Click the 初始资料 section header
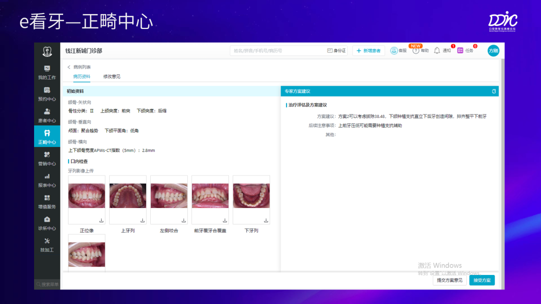The image size is (541, 304). pos(75,91)
